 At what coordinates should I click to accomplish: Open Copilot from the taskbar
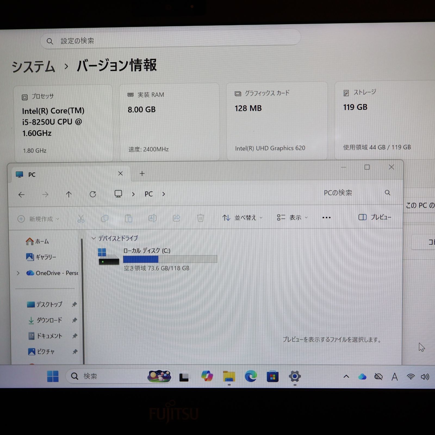207,376
